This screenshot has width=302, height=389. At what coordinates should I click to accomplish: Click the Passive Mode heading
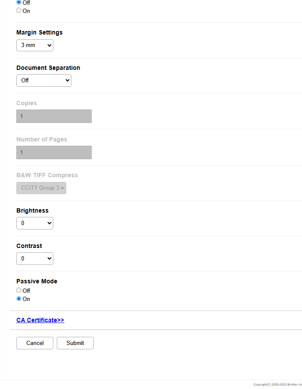[37, 281]
